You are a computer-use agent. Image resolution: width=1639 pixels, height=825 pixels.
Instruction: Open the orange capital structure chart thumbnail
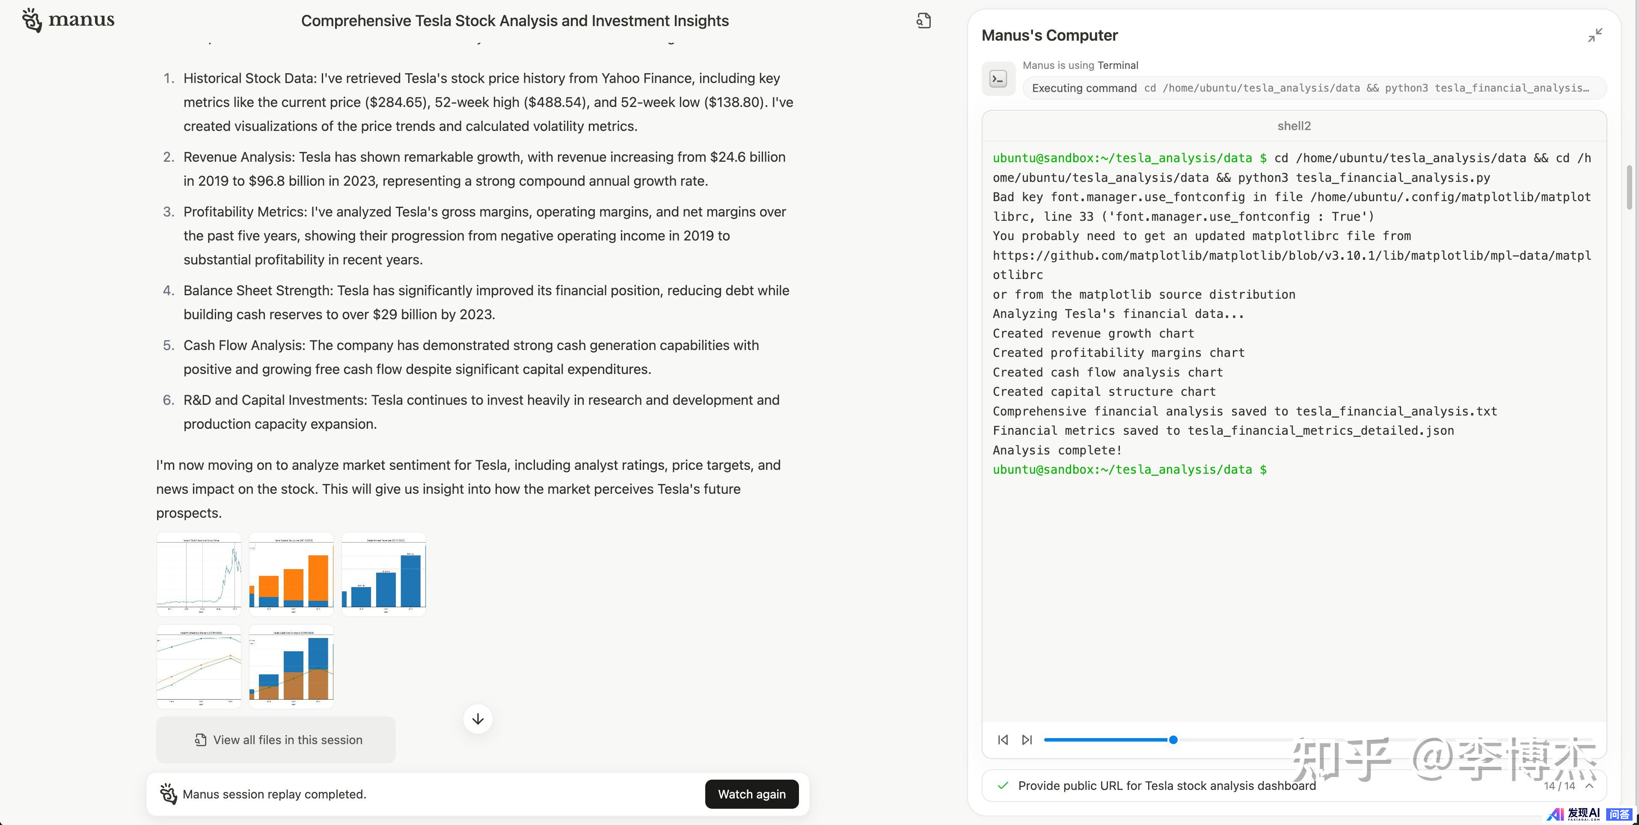click(x=291, y=574)
